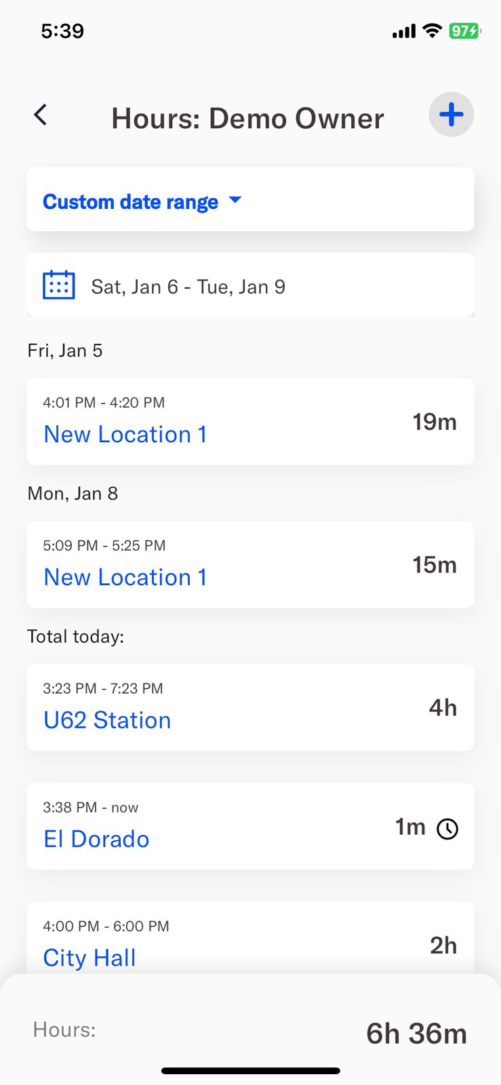Open the Custom date range selector

[131, 201]
